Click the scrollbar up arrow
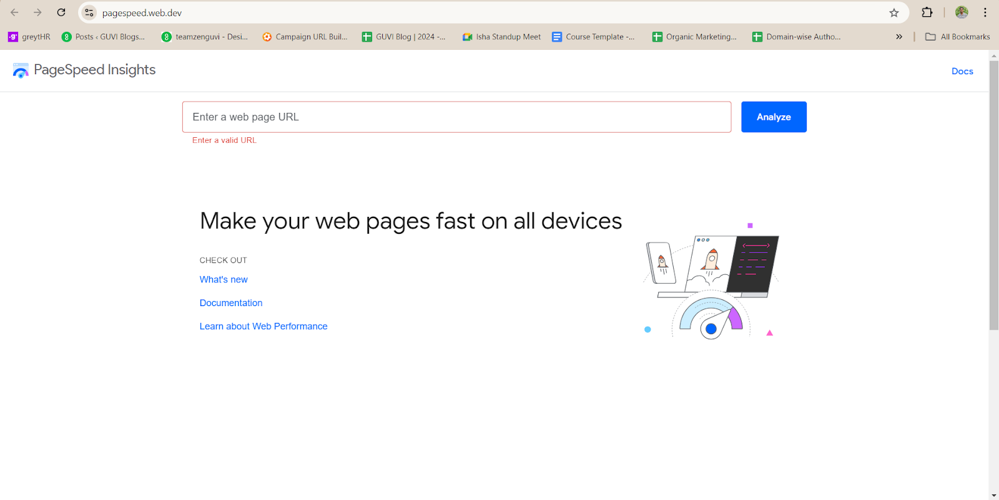This screenshot has height=500, width=999. tap(993, 55)
